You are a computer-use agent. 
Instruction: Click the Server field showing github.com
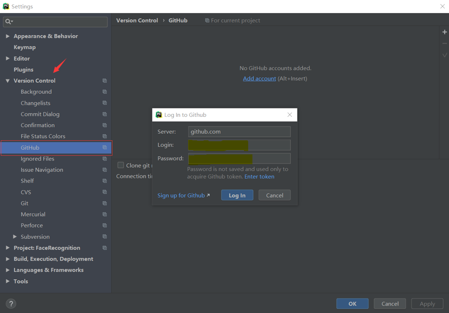(x=239, y=132)
